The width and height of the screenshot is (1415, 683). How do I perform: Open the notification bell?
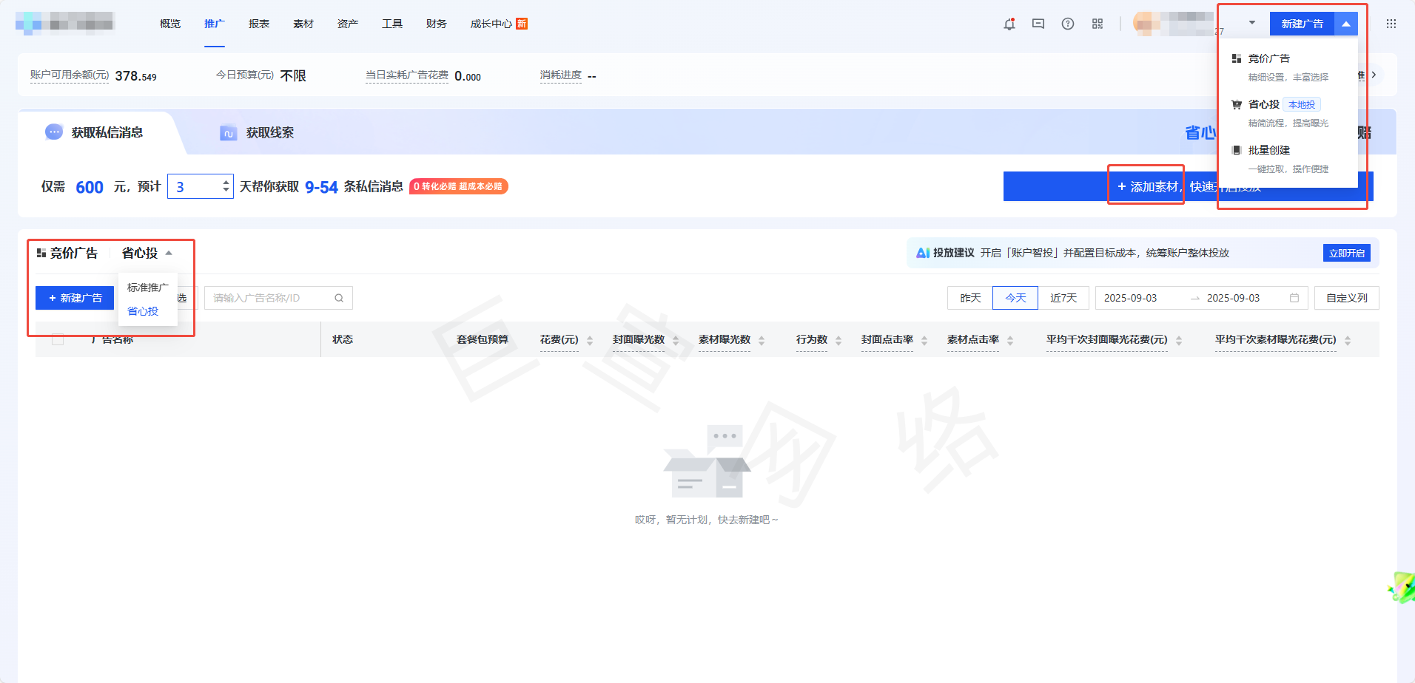point(1008,24)
